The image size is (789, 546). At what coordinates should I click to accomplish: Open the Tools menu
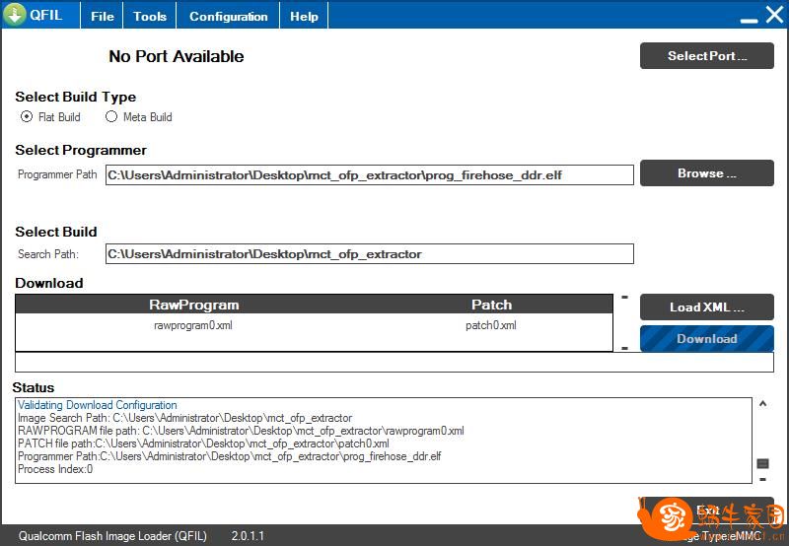[x=150, y=16]
